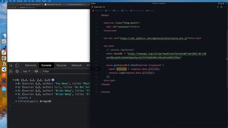Open Finder from the dock
228x128 pixels.
pos(4,36)
